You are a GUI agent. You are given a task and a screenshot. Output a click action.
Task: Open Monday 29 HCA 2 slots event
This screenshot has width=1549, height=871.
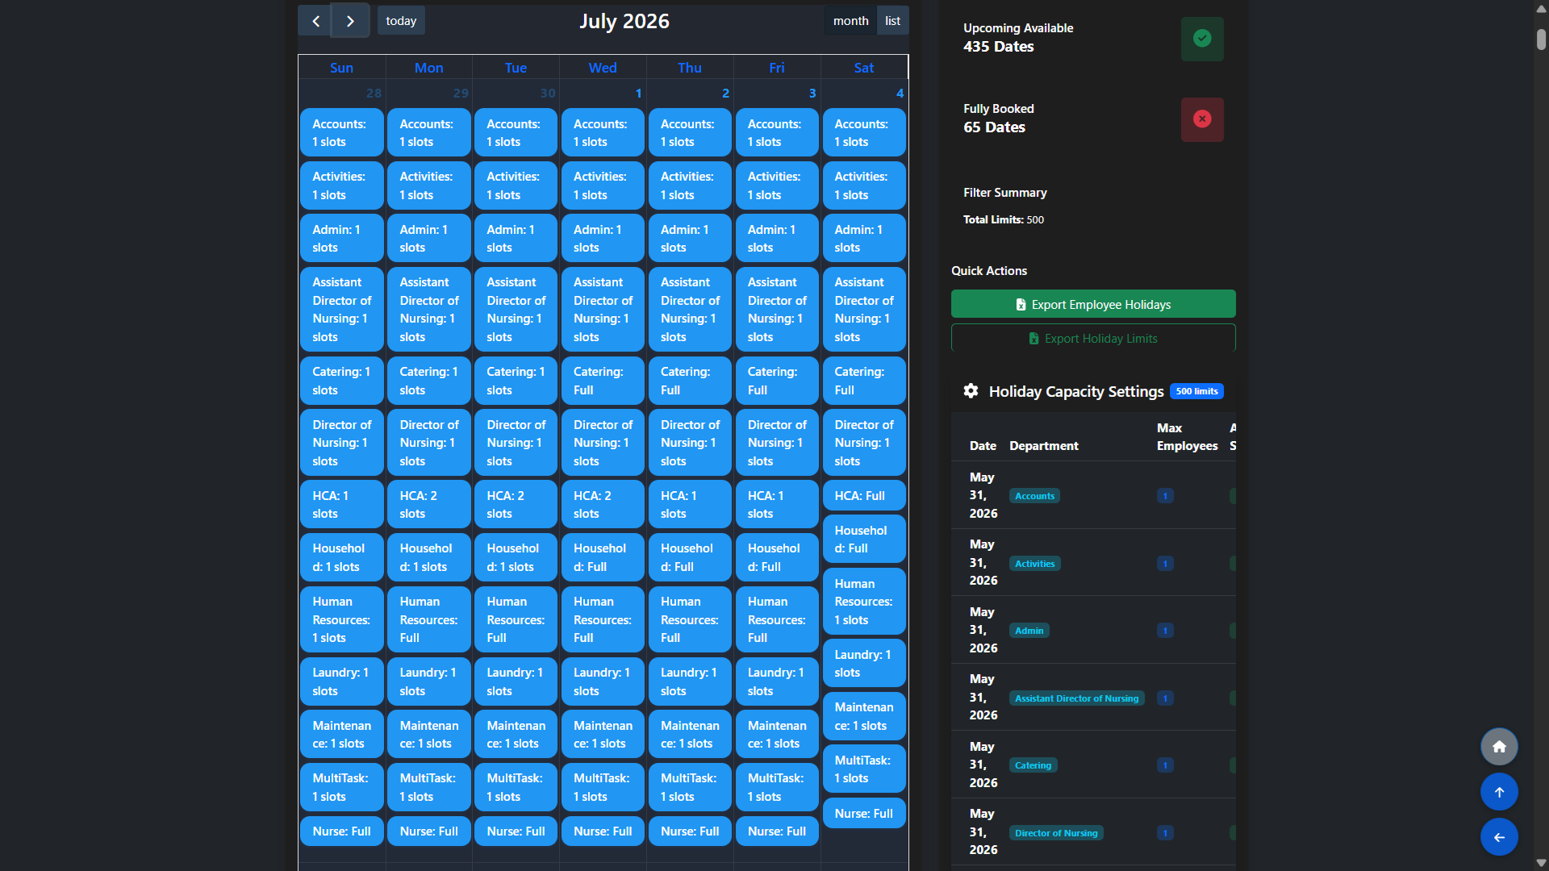click(x=428, y=505)
